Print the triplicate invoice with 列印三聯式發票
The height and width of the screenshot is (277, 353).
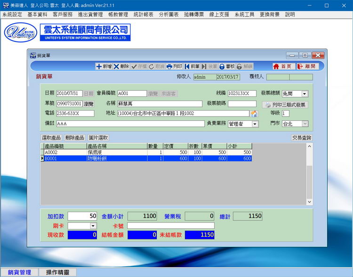[x=285, y=104]
